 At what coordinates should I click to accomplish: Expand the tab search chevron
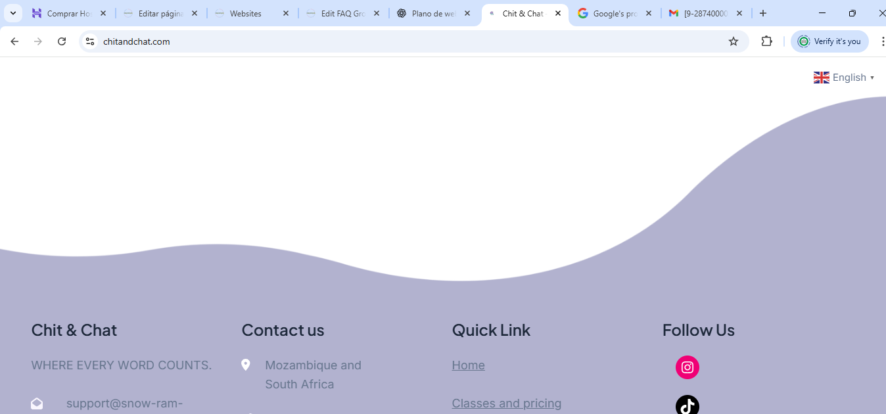pyautogui.click(x=12, y=13)
